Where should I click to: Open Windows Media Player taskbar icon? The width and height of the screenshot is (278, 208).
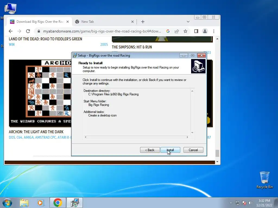coord(41,203)
